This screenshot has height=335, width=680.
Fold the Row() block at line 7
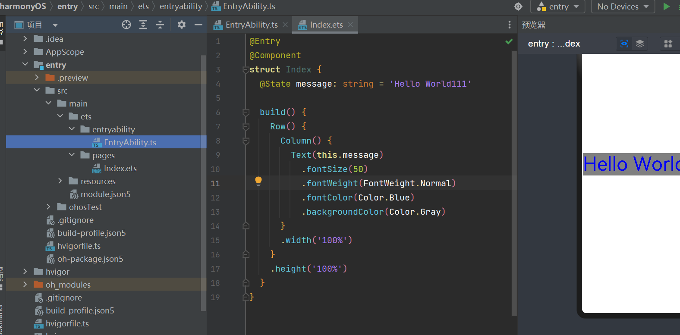pyautogui.click(x=246, y=127)
